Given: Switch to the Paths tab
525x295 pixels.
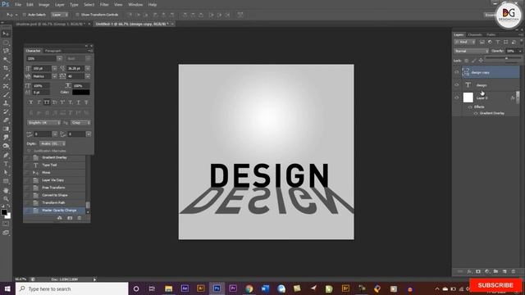Looking at the screenshot, I should coord(491,34).
